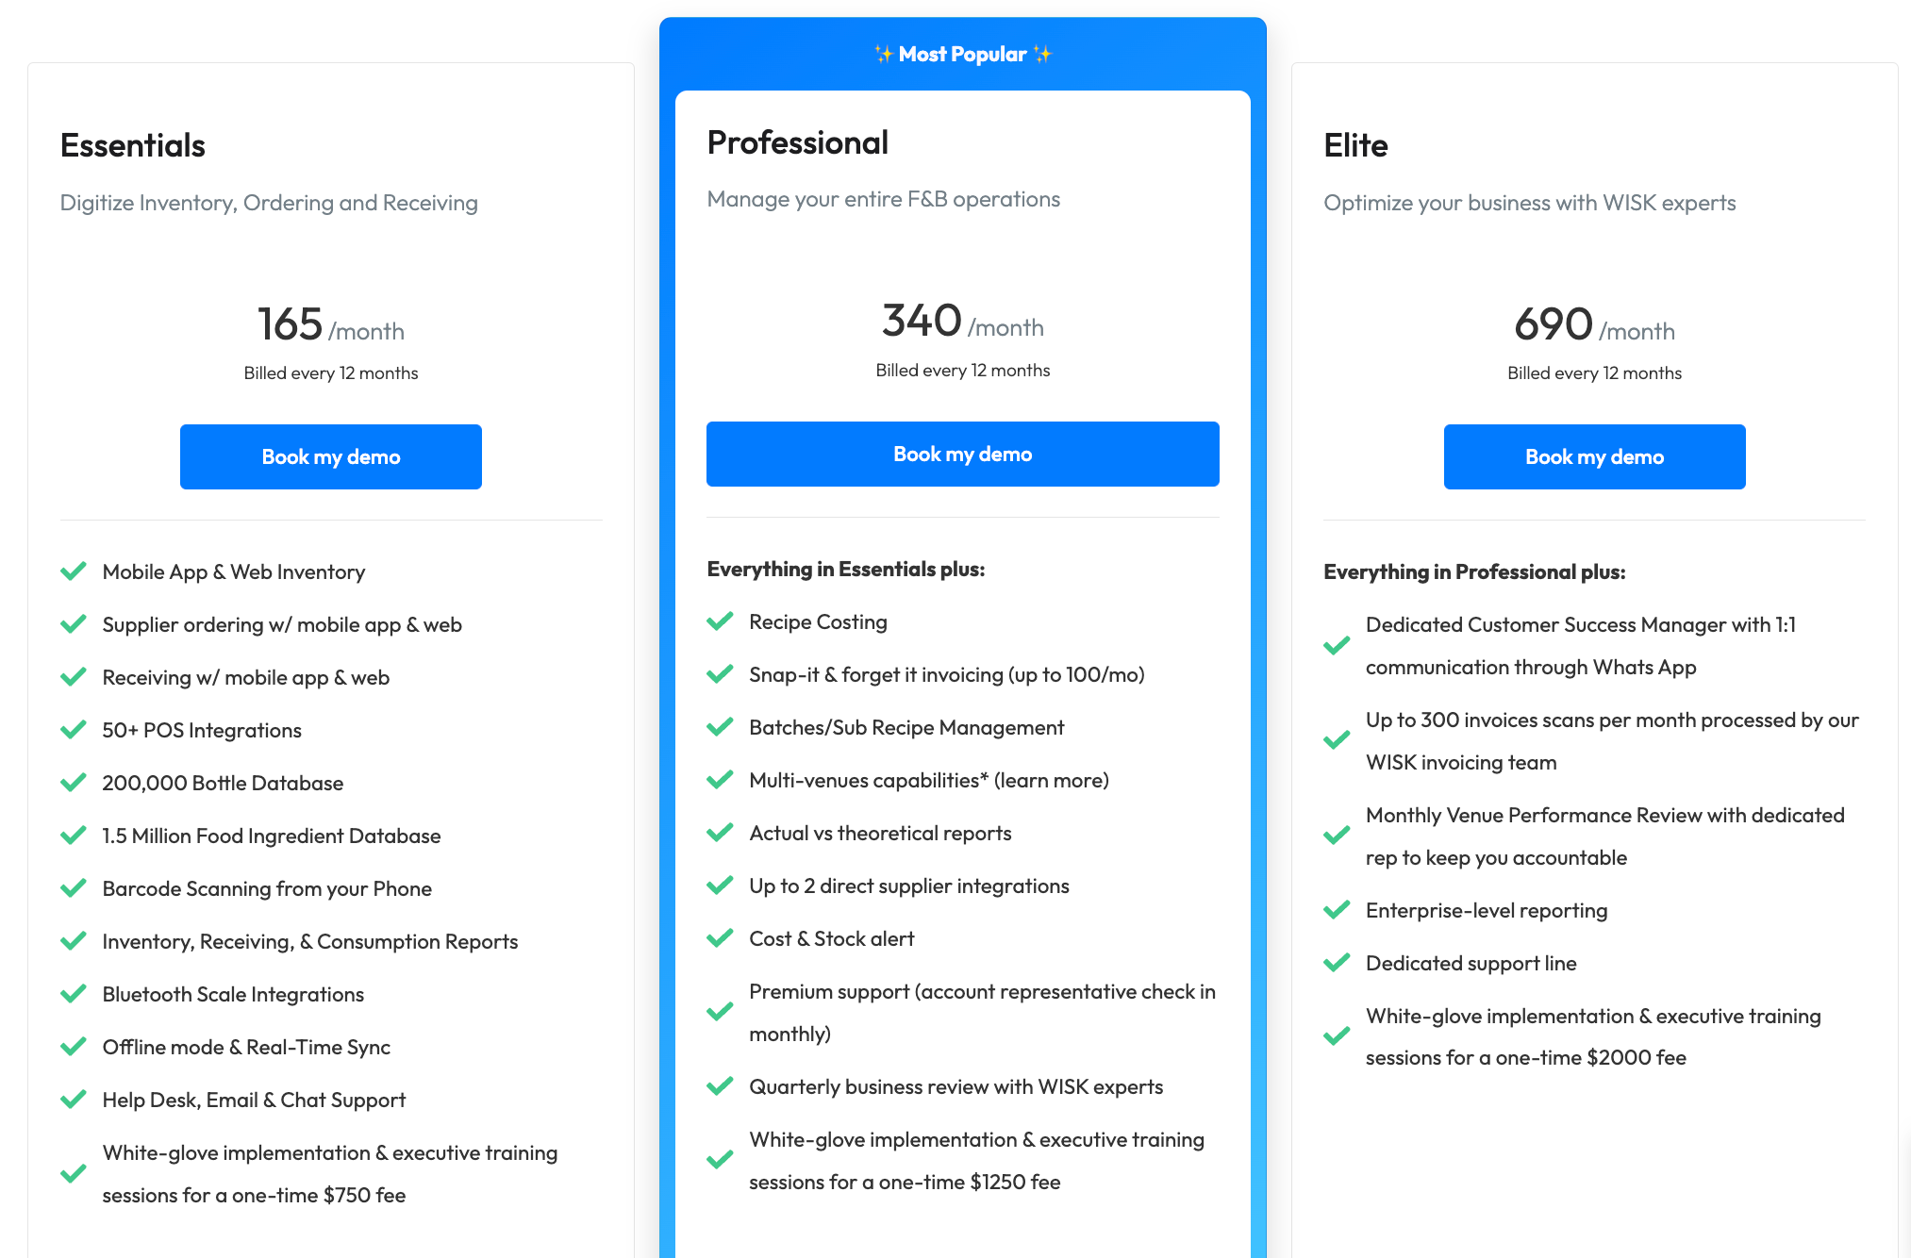Click checkmark next to Enterprise-level reporting
The height and width of the screenshot is (1258, 1911).
(1337, 910)
